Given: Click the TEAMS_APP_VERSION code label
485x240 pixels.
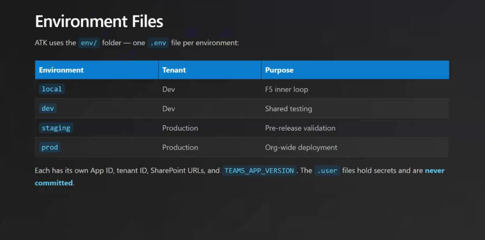Looking at the screenshot, I should point(259,171).
